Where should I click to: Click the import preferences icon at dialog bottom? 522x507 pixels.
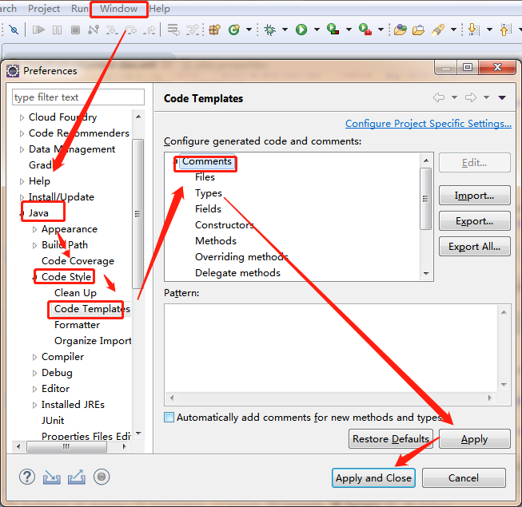(52, 477)
